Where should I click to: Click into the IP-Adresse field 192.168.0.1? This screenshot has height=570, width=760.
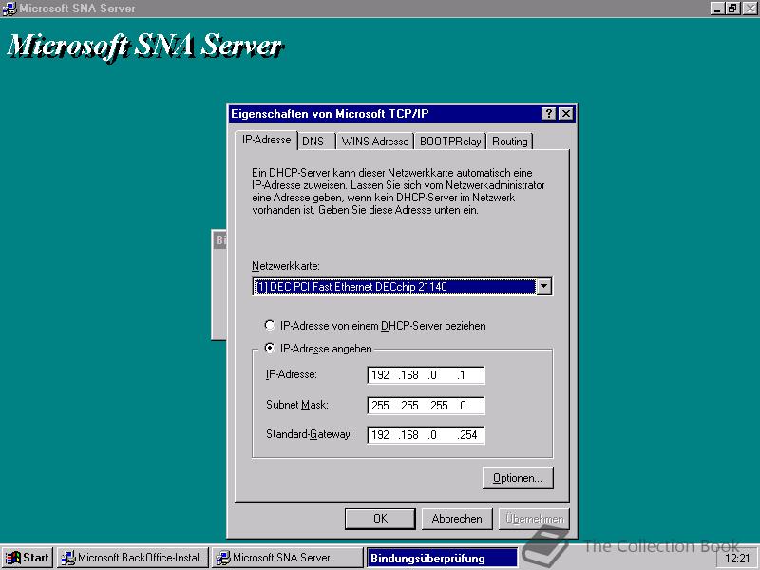426,375
